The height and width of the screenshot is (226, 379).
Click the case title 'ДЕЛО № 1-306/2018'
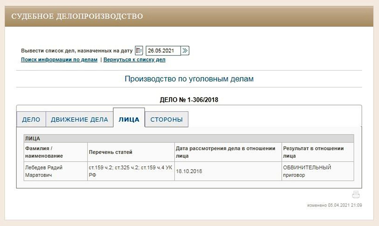189,100
